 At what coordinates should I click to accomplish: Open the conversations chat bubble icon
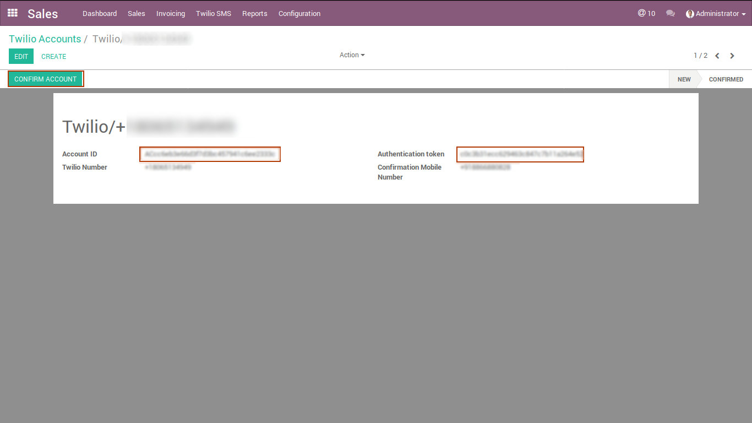pyautogui.click(x=670, y=13)
